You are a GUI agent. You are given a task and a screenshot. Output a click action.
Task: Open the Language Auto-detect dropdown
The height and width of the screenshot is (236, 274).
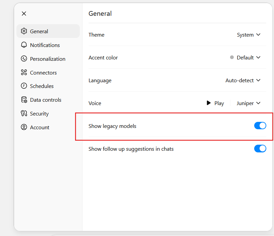(x=243, y=81)
